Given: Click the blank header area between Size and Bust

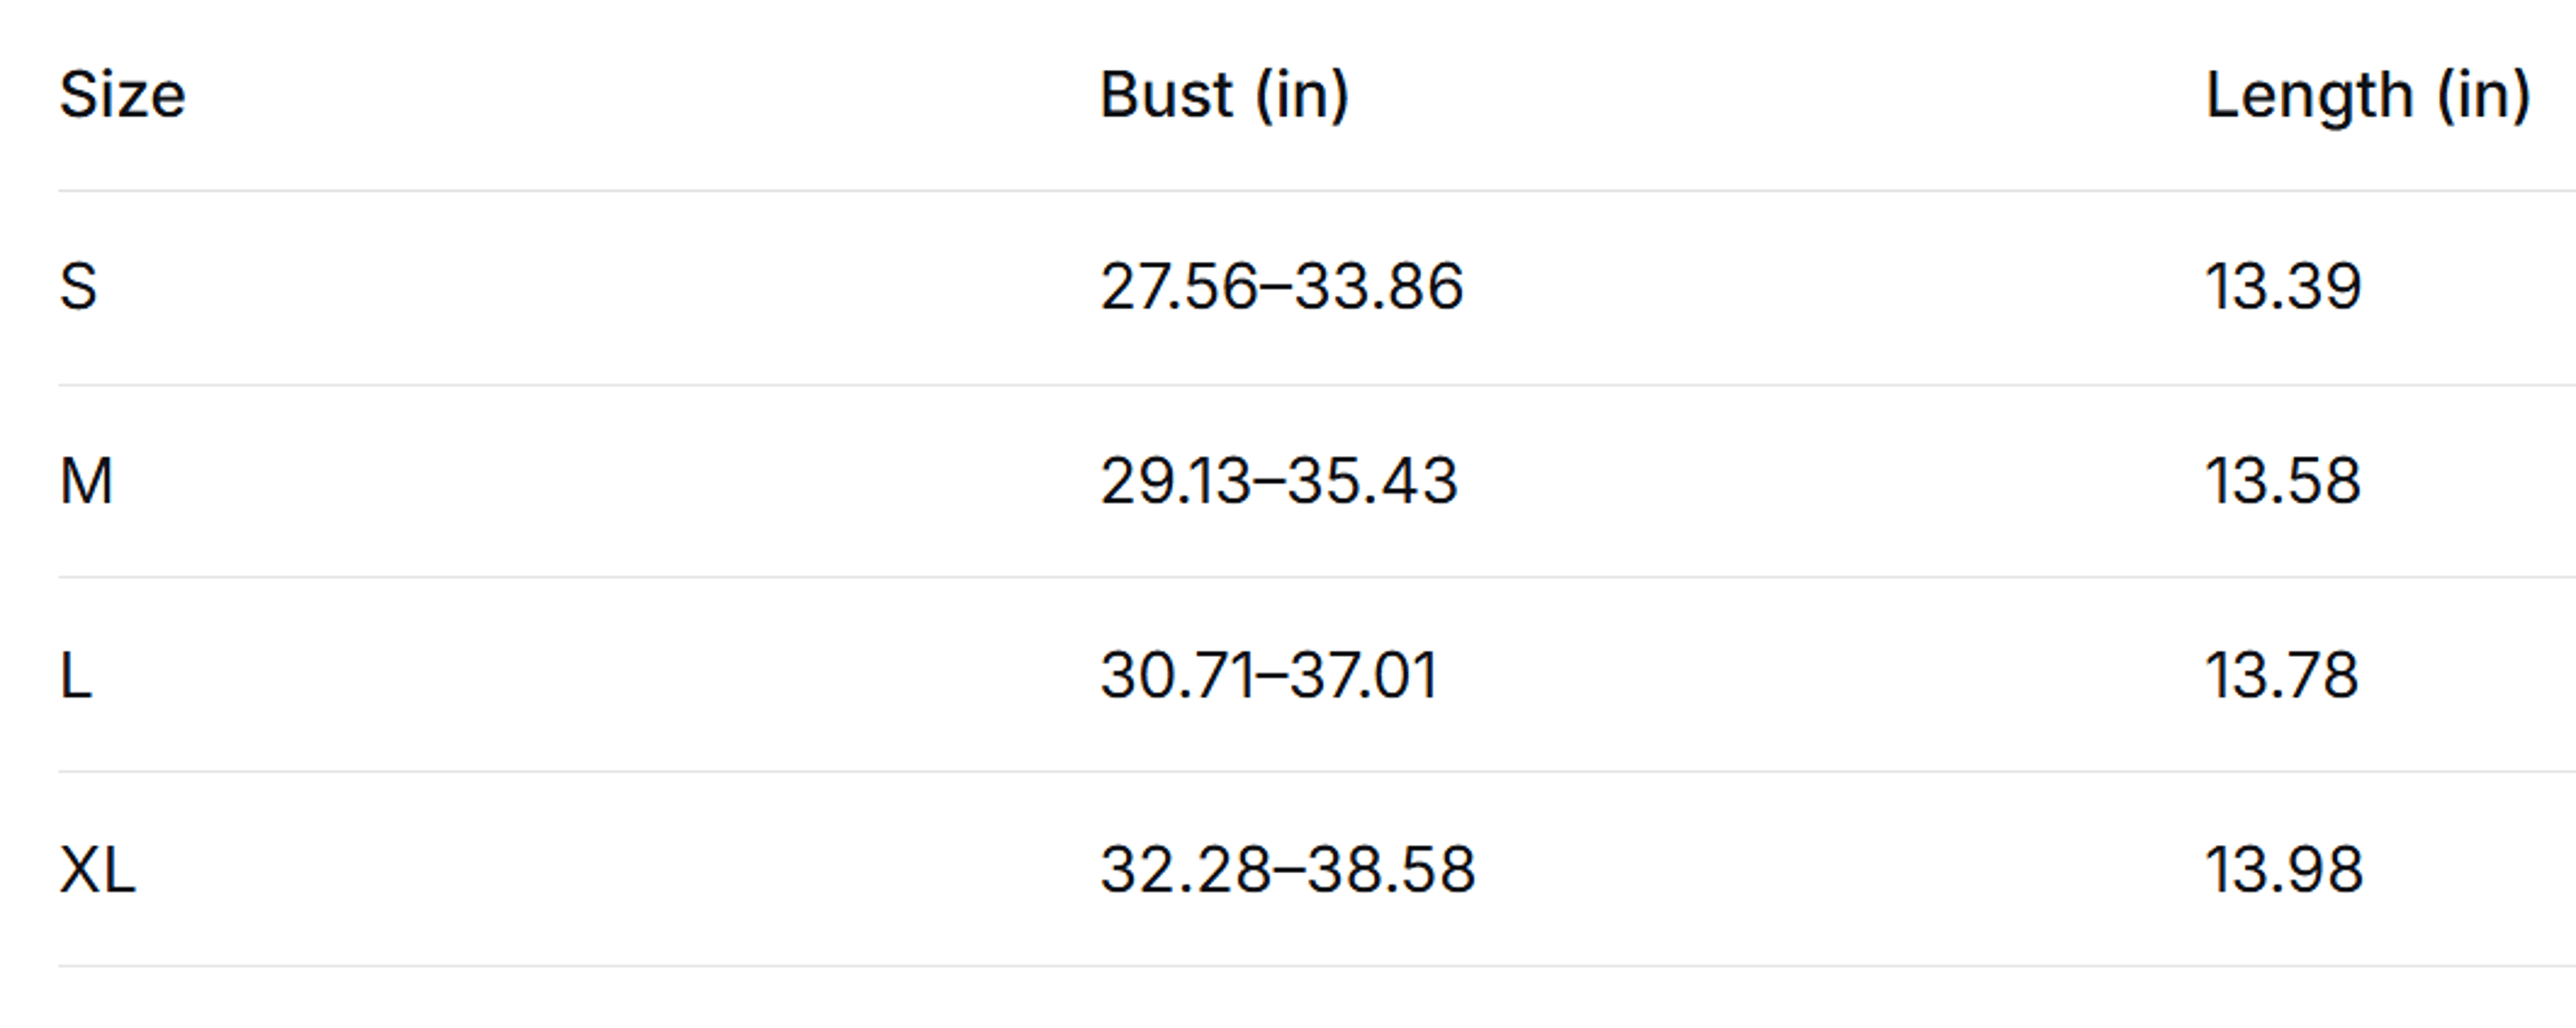Looking at the screenshot, I should click(640, 96).
